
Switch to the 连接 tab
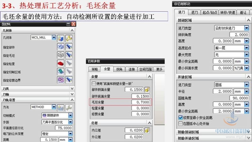(x=131, y=69)
